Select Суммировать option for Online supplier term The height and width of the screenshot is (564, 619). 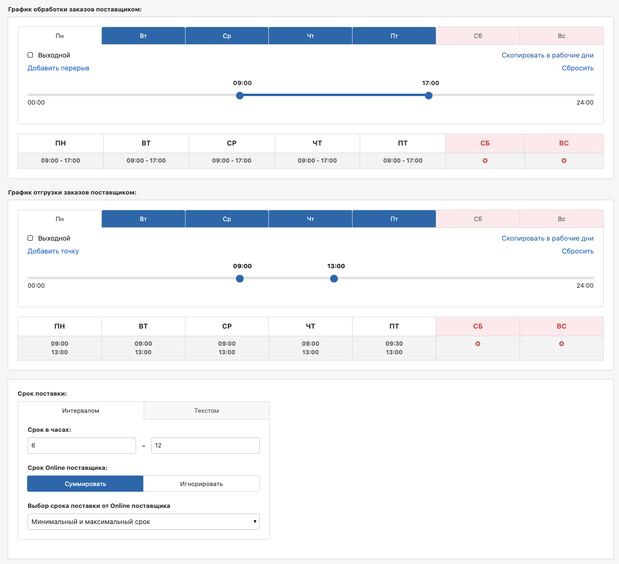coord(85,484)
